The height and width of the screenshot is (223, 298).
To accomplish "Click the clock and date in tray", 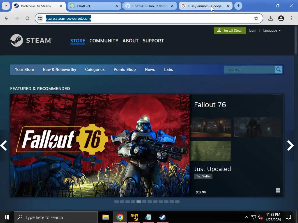I will point(273,217).
